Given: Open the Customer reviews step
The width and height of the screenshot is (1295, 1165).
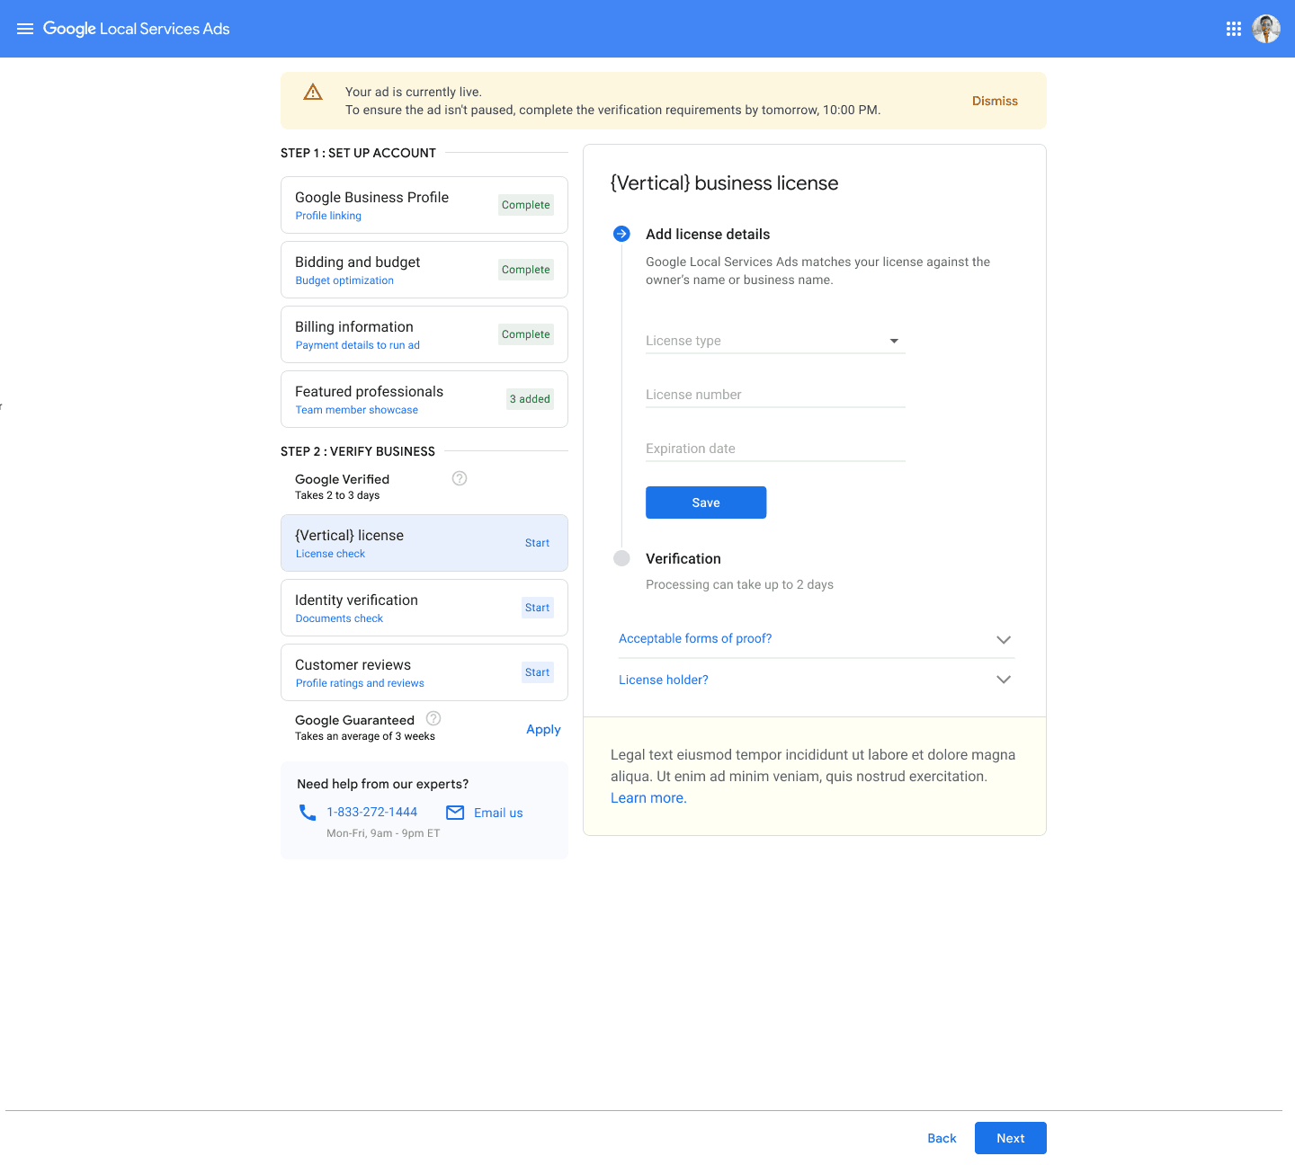Looking at the screenshot, I should [x=424, y=672].
